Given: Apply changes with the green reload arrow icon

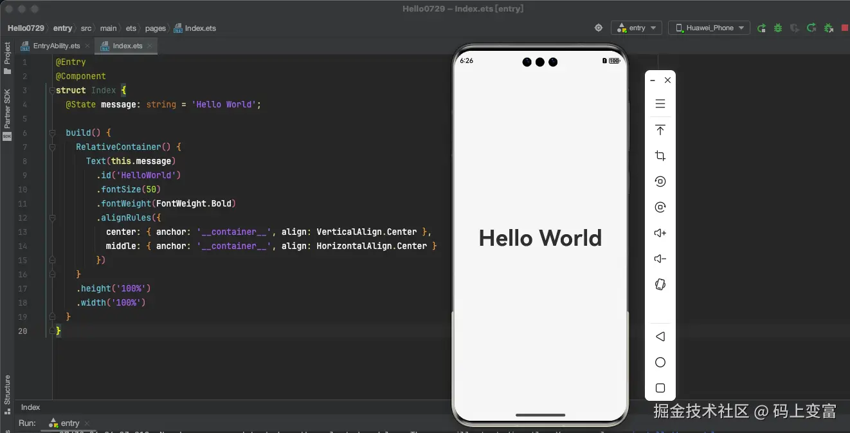Looking at the screenshot, I should (811, 28).
